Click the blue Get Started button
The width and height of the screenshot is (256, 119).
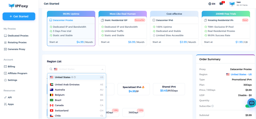point(19,16)
